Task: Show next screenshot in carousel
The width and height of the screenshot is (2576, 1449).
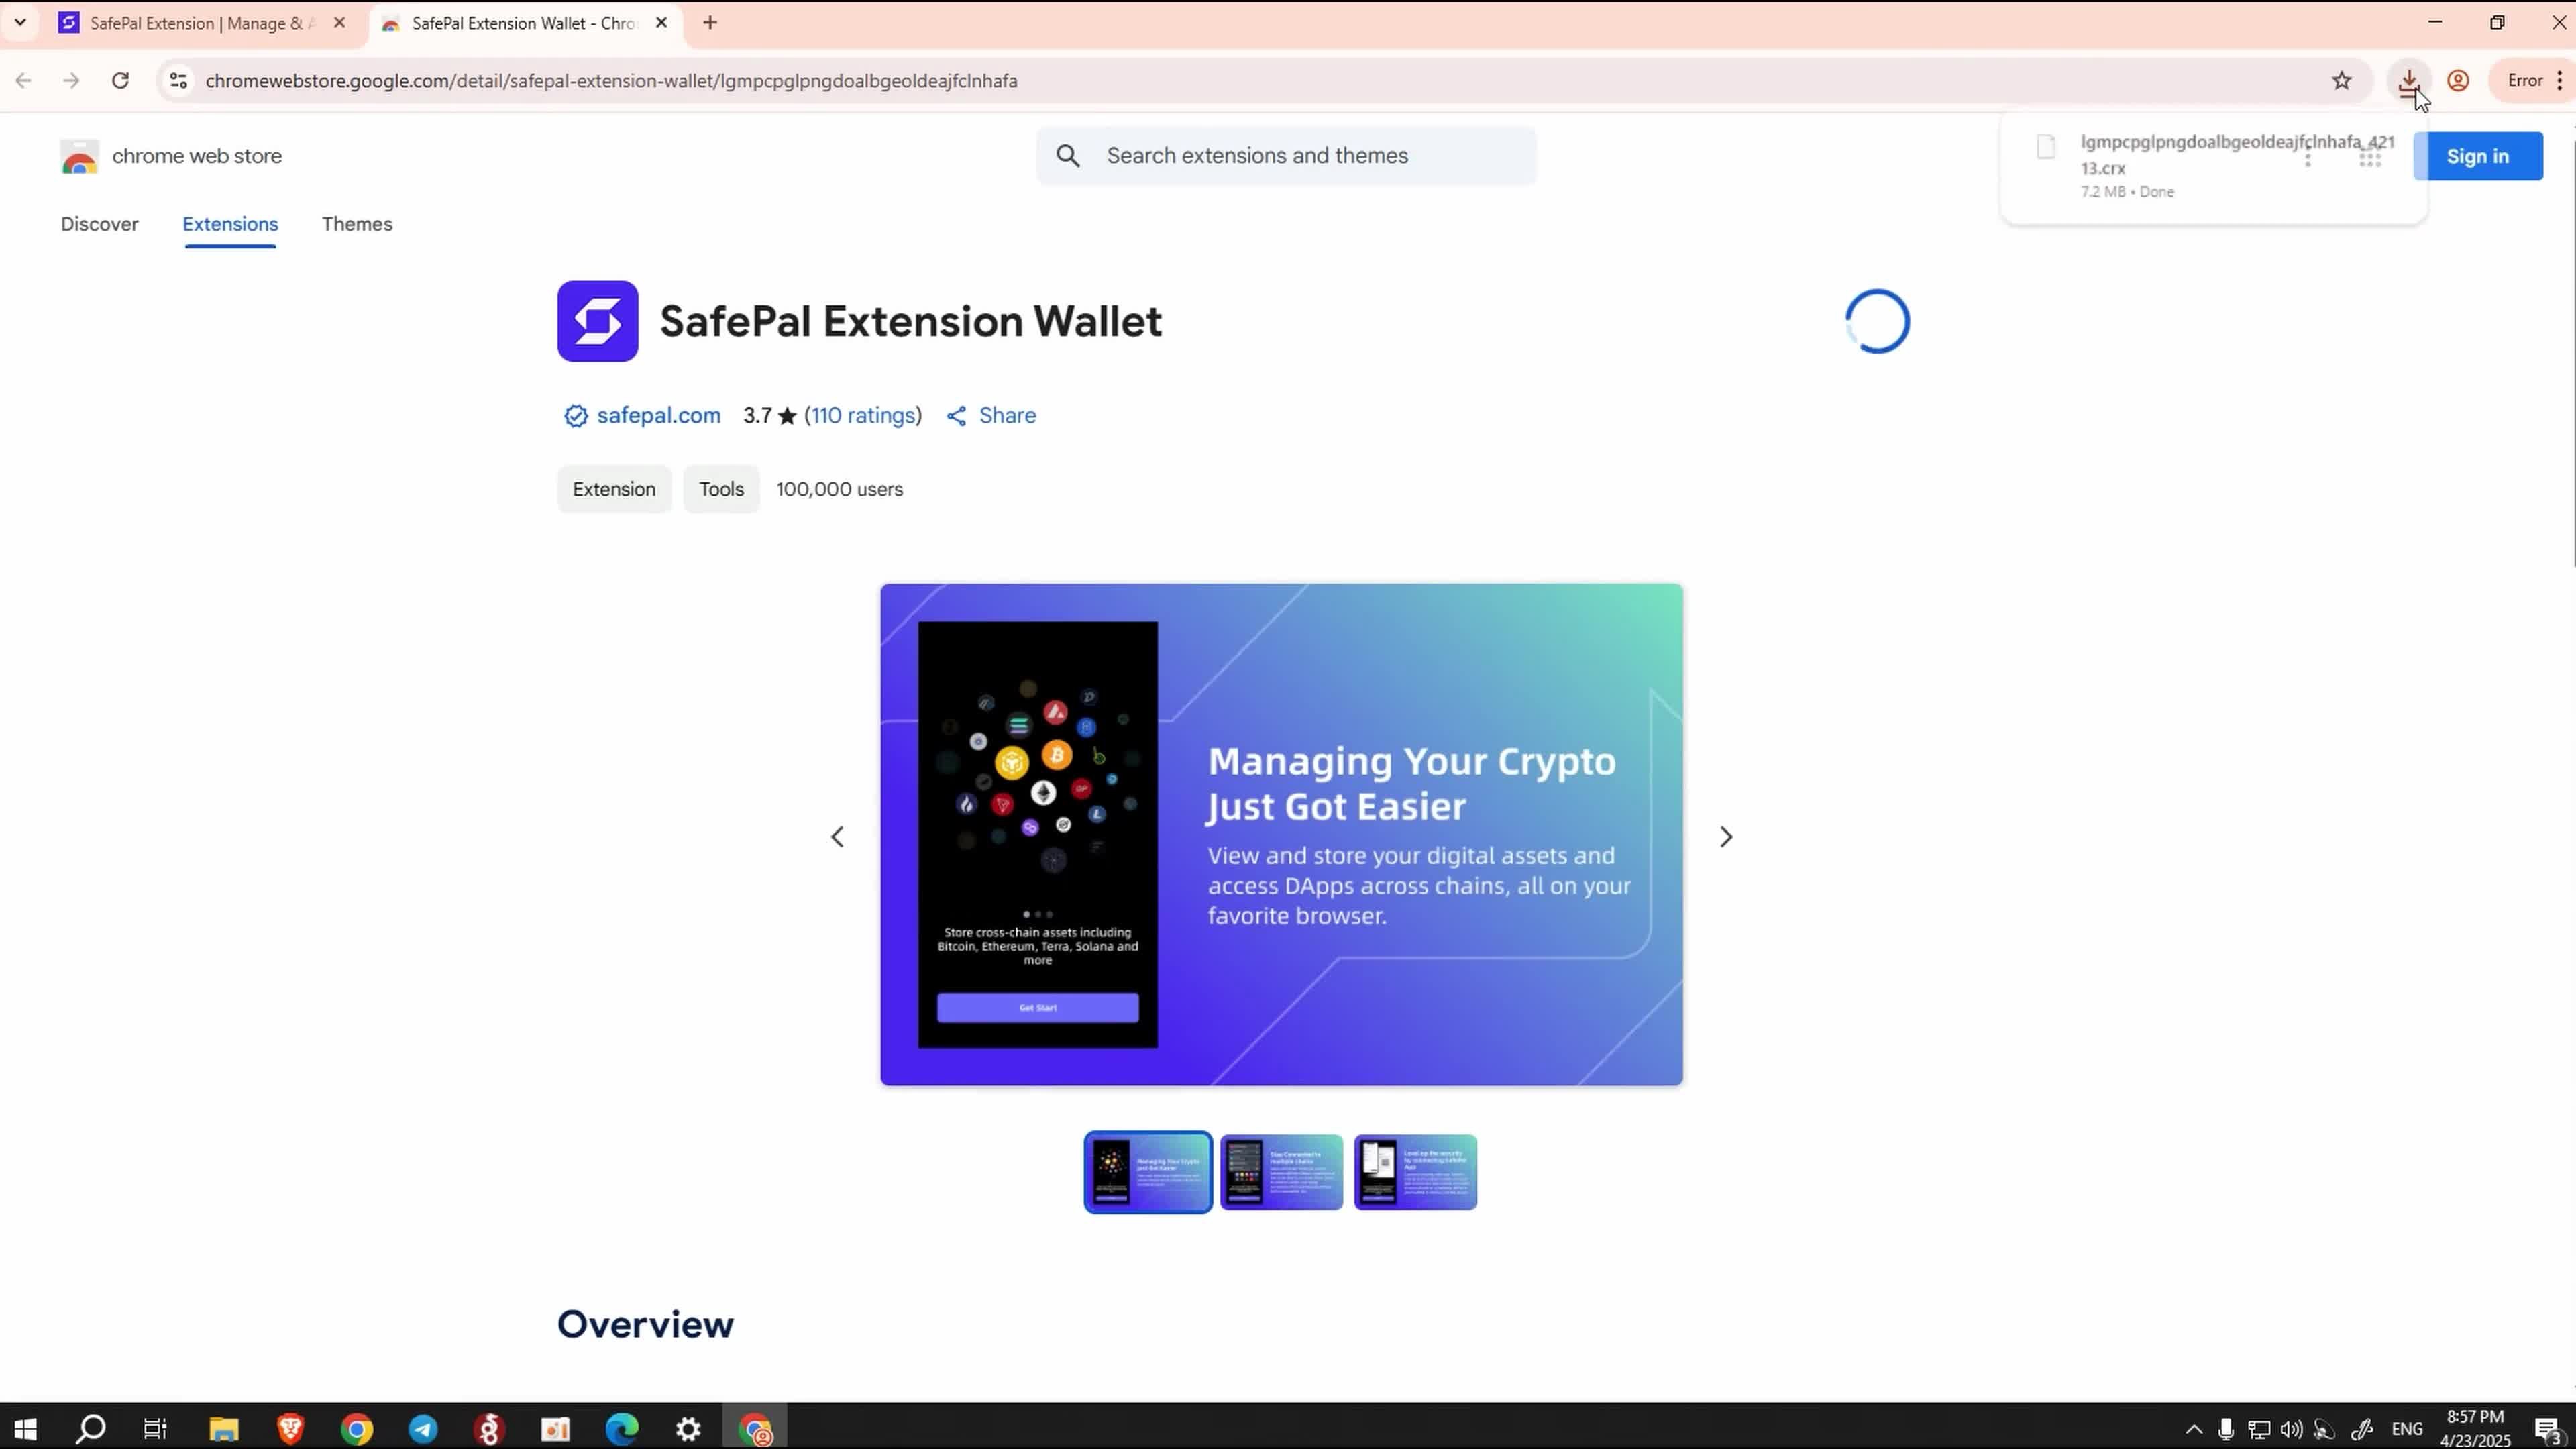Action: (x=1725, y=836)
